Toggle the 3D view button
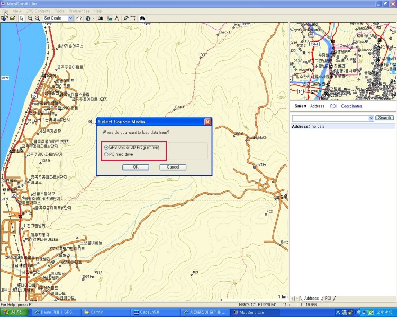This screenshot has width=397, height=317. point(101,18)
